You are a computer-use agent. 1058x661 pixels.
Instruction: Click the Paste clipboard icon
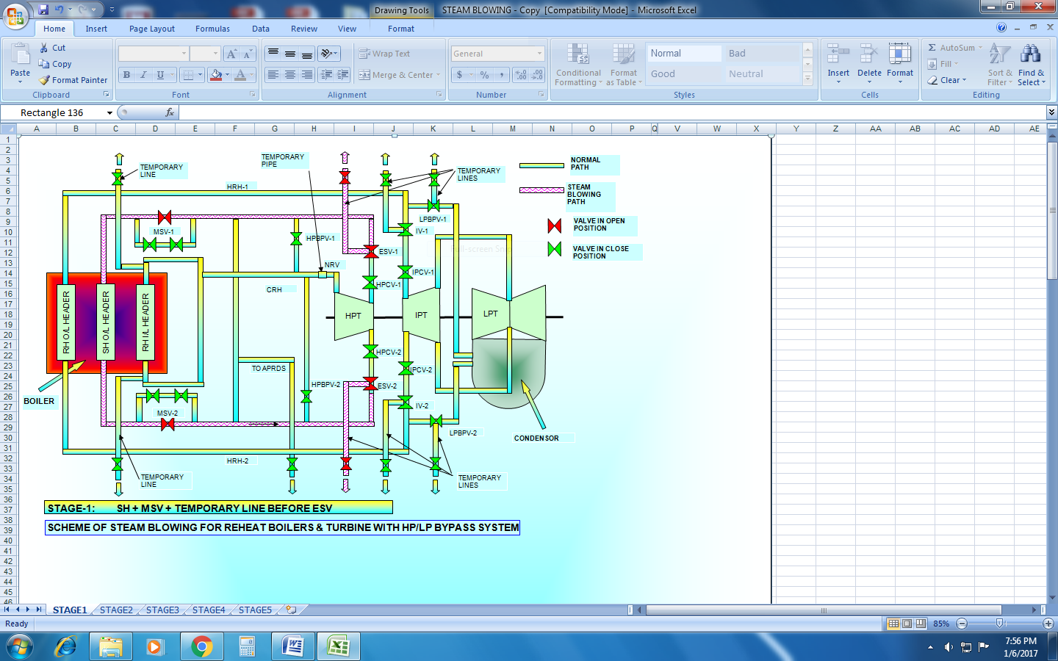point(21,54)
